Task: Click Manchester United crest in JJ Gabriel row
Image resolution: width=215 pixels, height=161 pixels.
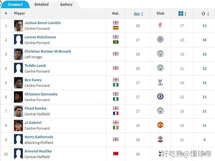Action: click(160, 125)
